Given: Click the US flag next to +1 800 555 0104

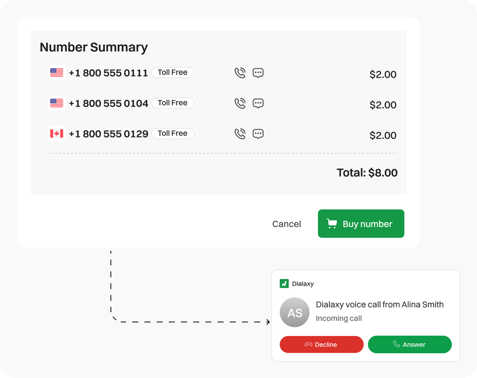Looking at the screenshot, I should coord(56,103).
